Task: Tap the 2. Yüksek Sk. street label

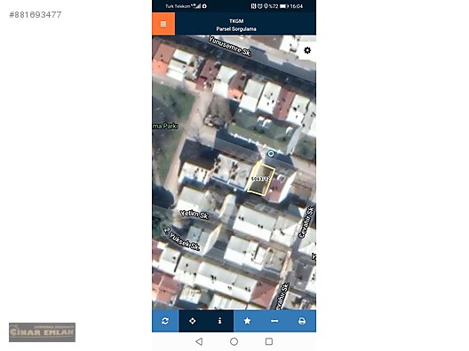Action: 181,239
